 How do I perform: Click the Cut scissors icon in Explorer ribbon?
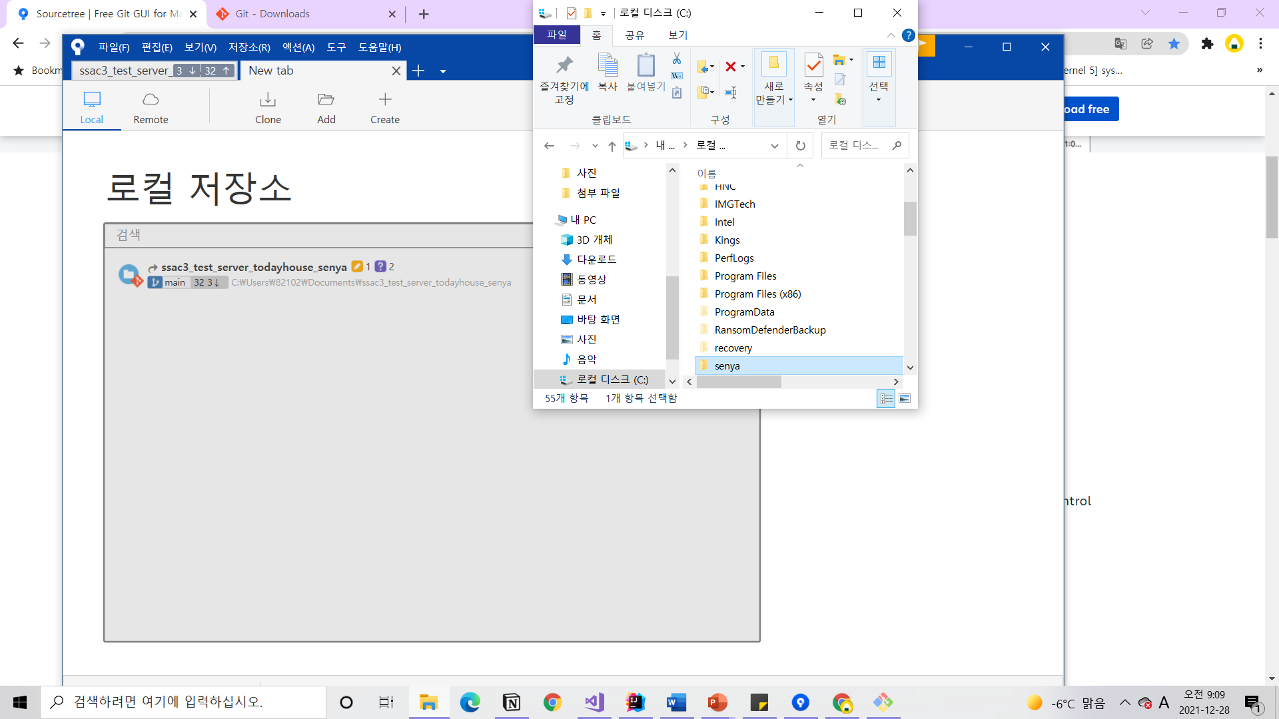tap(676, 59)
